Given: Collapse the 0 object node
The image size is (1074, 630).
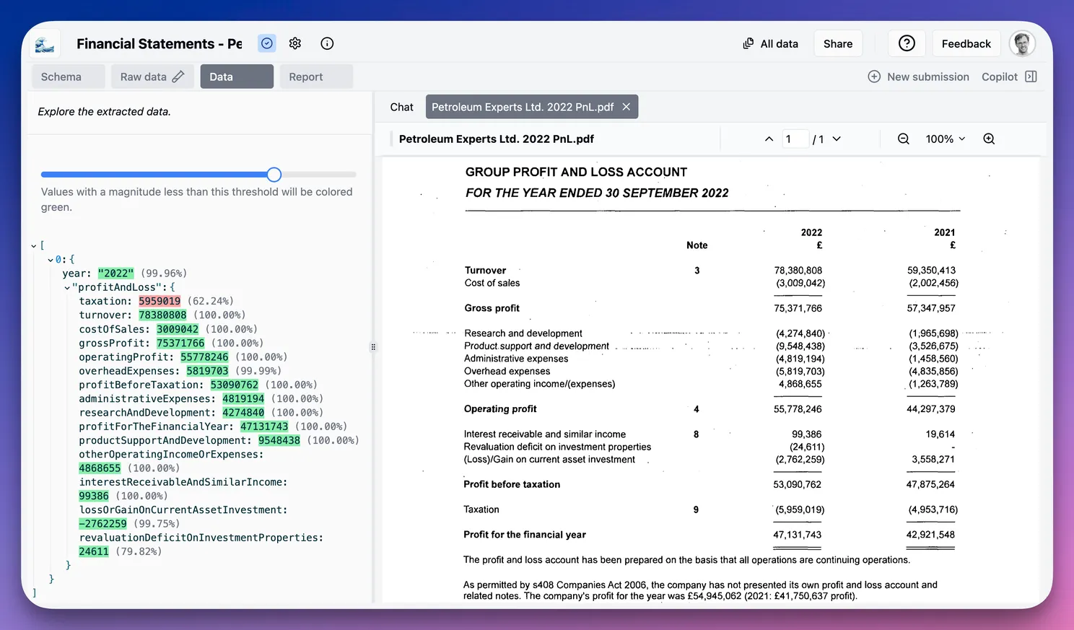Looking at the screenshot, I should (50, 259).
